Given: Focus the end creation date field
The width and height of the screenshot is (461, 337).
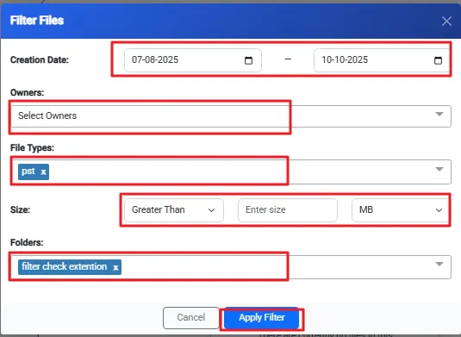Looking at the screenshot, I should (x=382, y=60).
